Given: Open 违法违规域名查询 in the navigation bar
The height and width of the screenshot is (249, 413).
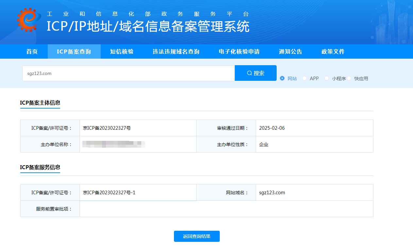Looking at the screenshot, I should (x=176, y=51).
